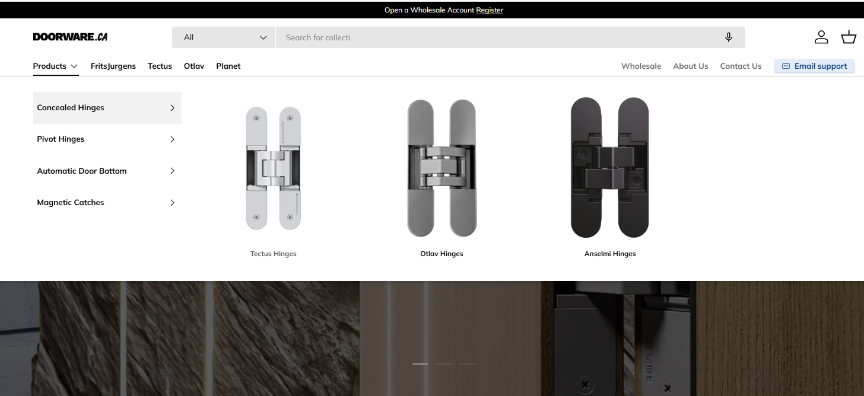Image resolution: width=864 pixels, height=396 pixels.
Task: Click the Register link
Action: pyautogui.click(x=490, y=9)
